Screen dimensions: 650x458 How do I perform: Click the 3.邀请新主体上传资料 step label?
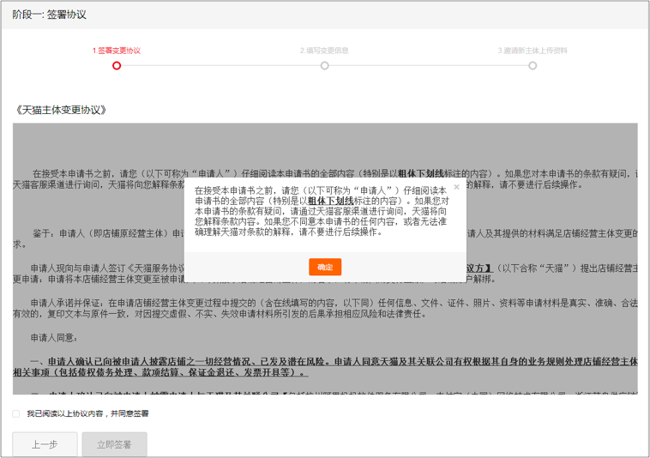(533, 51)
